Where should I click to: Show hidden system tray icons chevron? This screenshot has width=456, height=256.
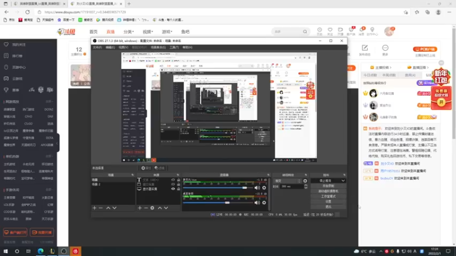point(381,251)
